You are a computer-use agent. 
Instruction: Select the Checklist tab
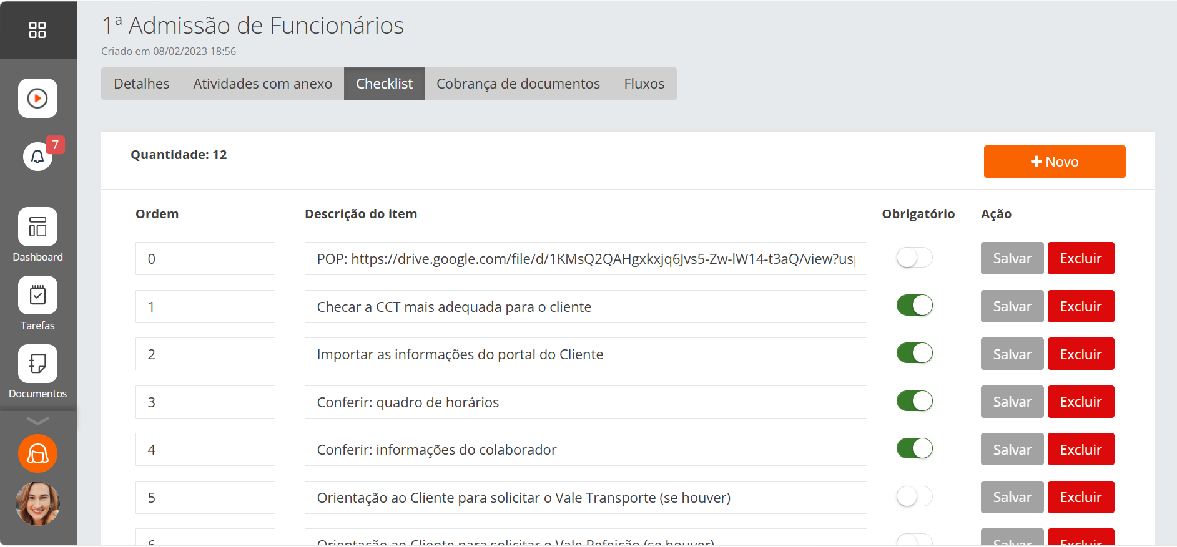pyautogui.click(x=385, y=84)
